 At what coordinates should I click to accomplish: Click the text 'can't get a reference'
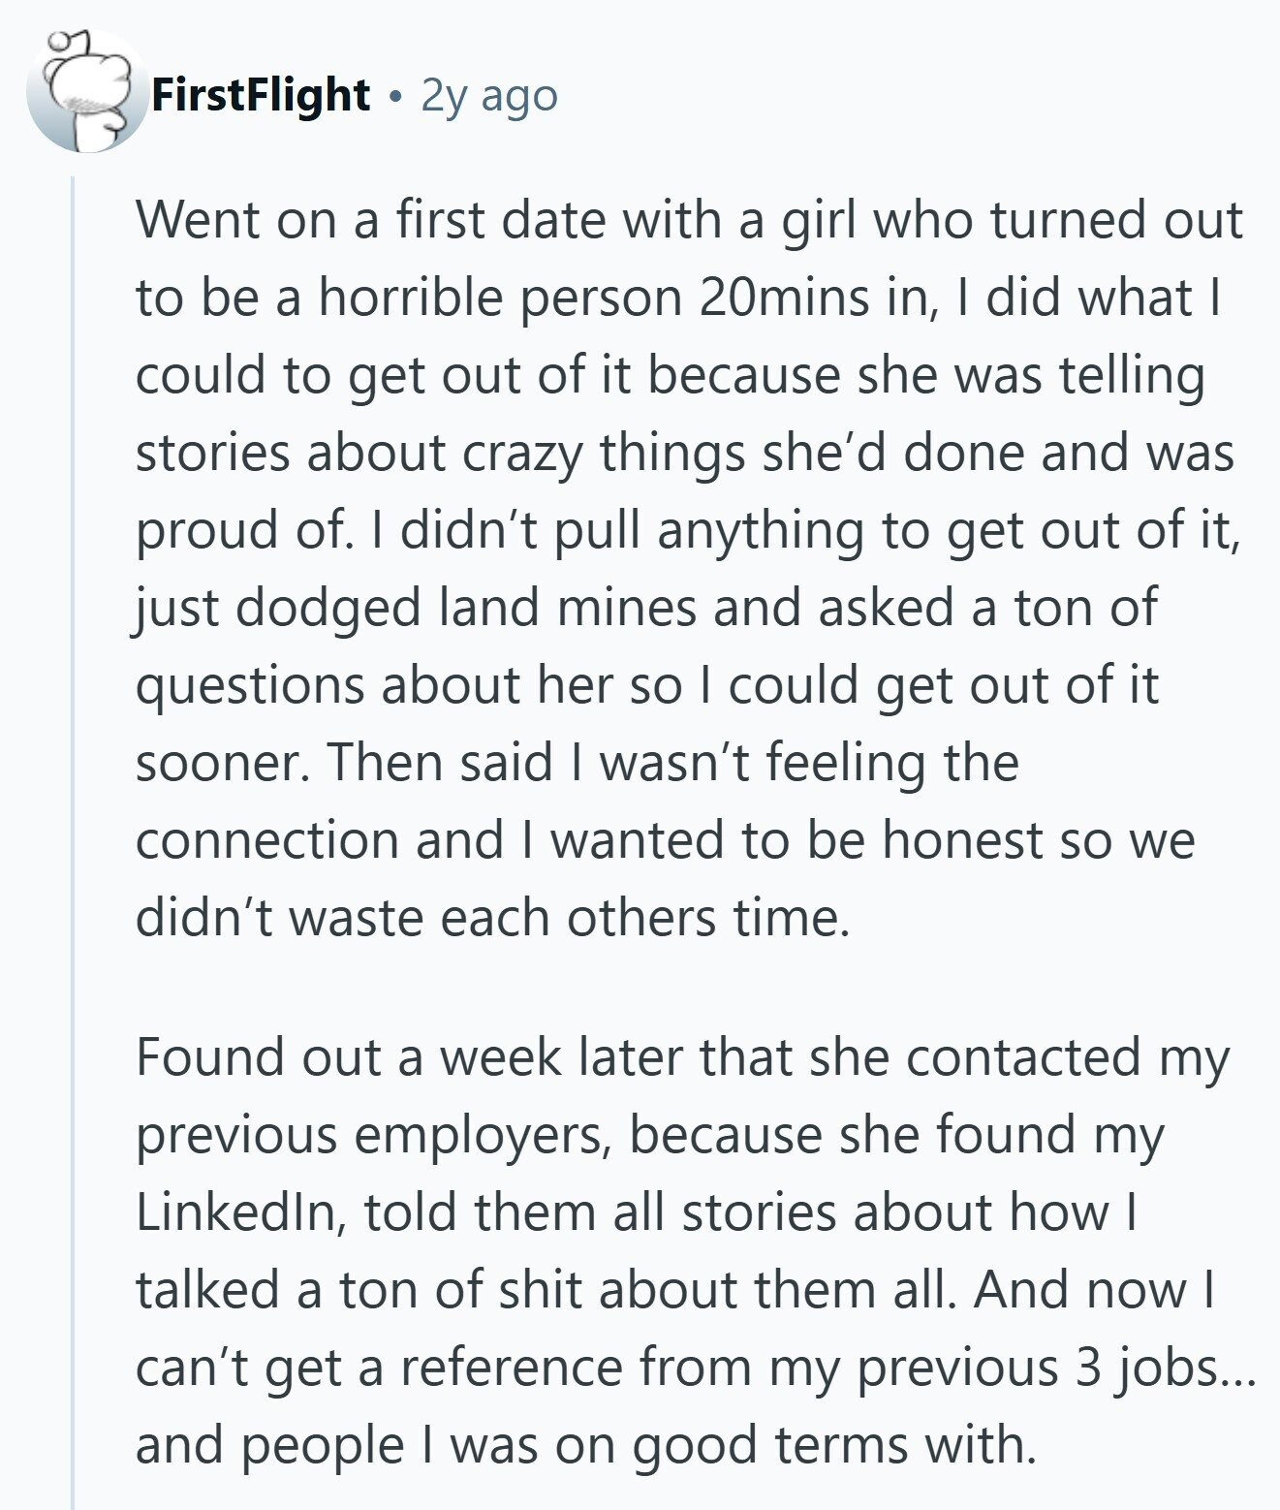click(380, 1368)
